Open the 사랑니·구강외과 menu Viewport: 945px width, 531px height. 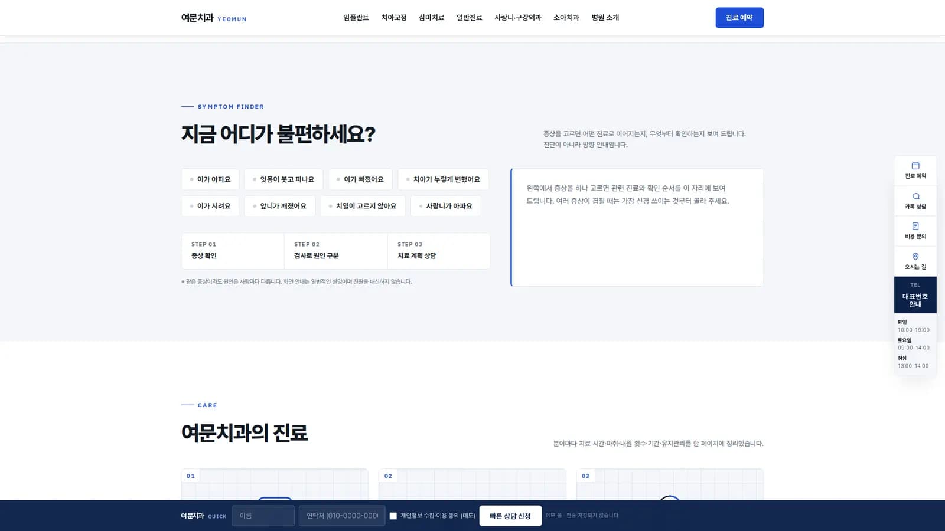518,18
